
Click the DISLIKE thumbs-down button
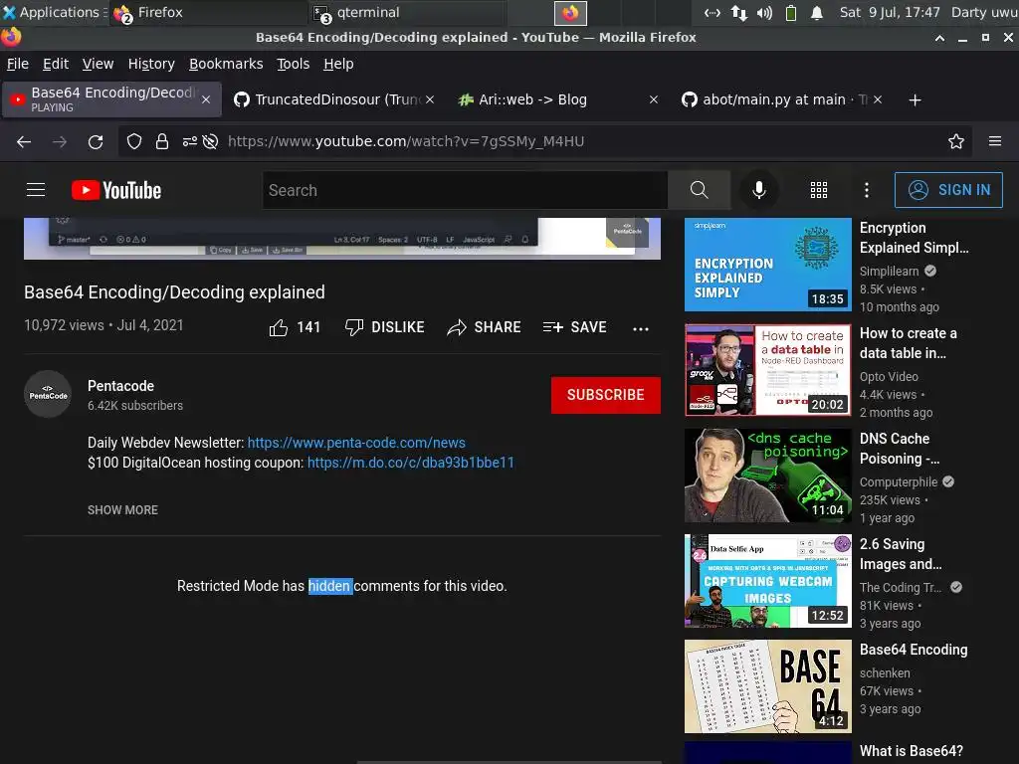pos(384,327)
